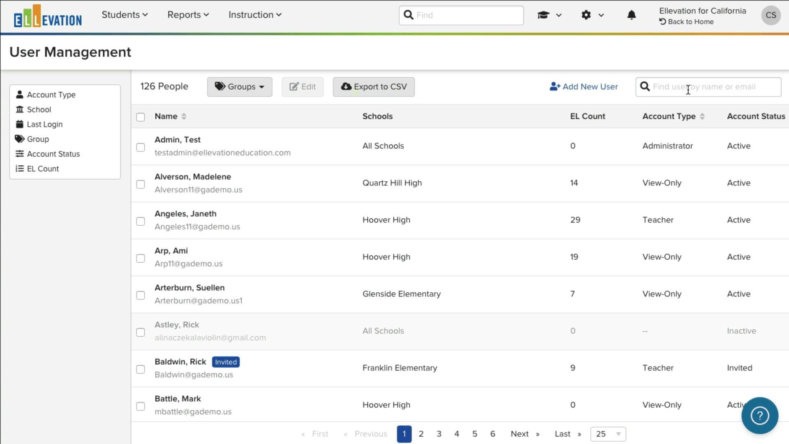Click the 126 People count label
The width and height of the screenshot is (789, 444).
coord(164,86)
